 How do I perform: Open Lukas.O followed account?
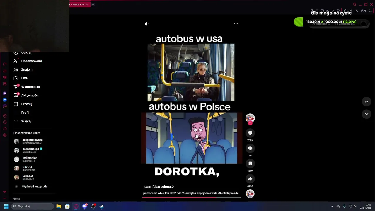click(x=24, y=177)
